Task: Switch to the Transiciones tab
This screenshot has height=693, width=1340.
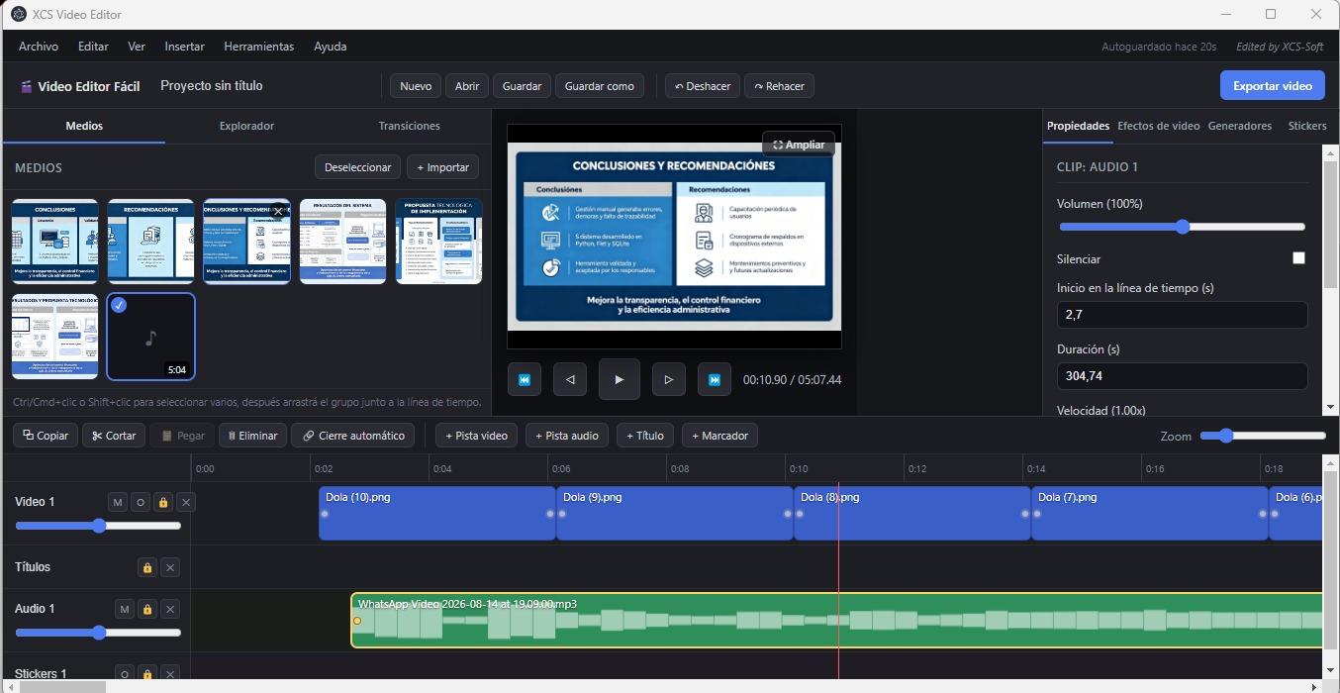Action: click(x=409, y=126)
